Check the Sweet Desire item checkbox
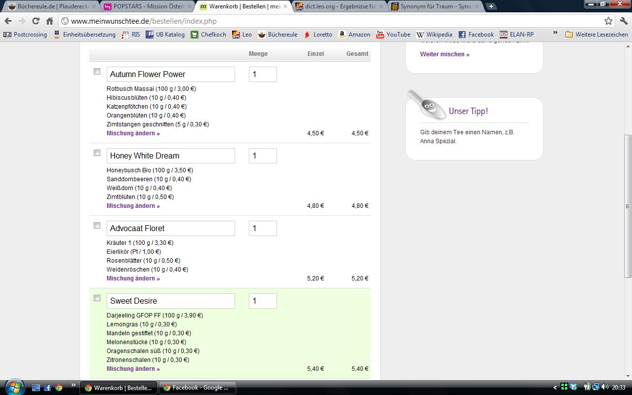This screenshot has width=632, height=395. tap(97, 298)
